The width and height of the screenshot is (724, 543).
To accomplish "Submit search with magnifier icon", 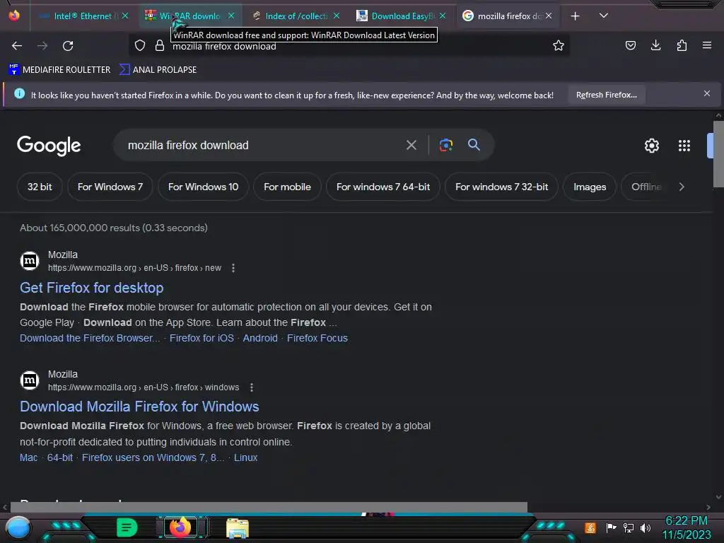I will 474,144.
